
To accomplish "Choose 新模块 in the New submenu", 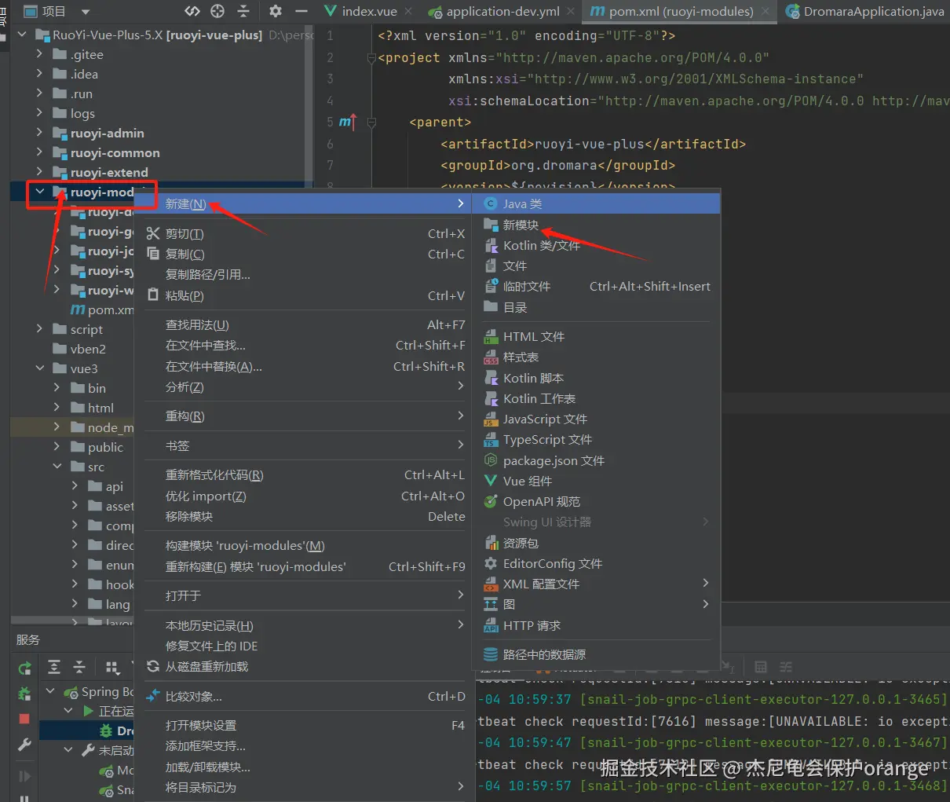I will tap(596, 225).
